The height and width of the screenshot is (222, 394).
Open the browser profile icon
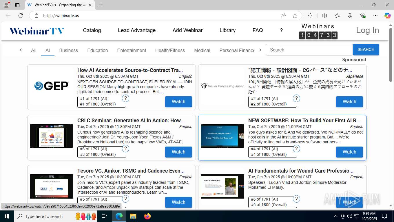(6, 5)
